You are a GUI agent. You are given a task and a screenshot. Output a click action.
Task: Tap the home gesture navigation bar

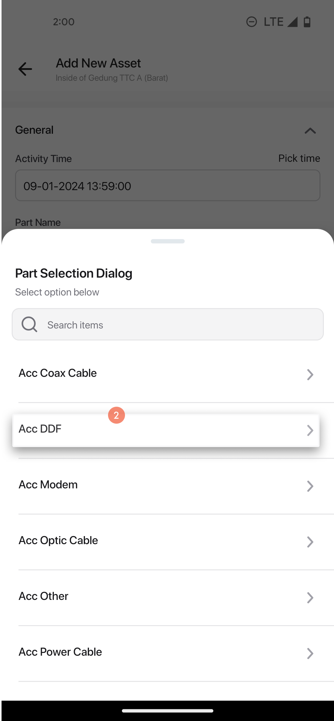point(168,711)
